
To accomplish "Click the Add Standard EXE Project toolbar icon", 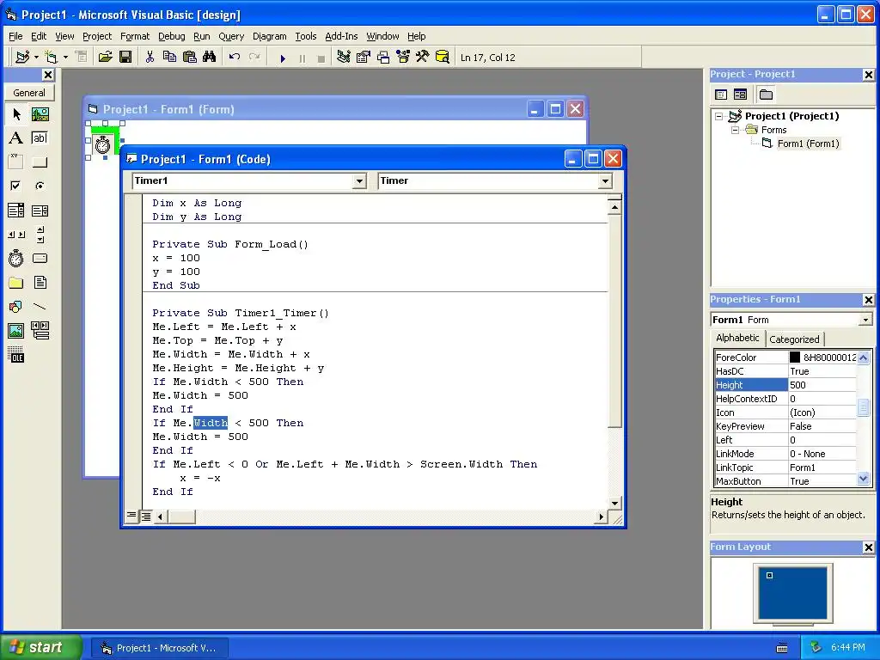I will (22, 57).
